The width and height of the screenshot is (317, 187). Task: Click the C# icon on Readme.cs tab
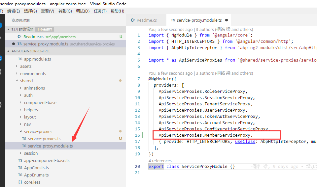[x=133, y=20]
